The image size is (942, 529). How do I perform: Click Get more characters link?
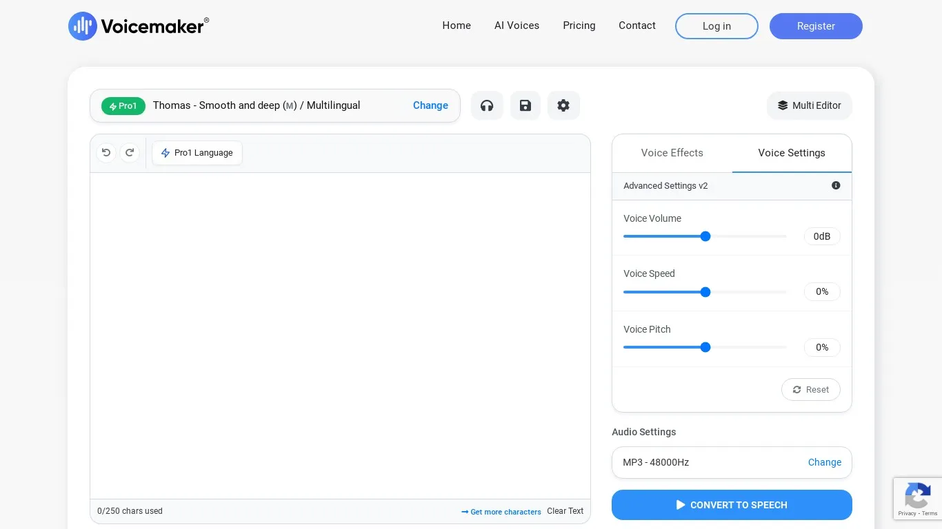pos(505,512)
